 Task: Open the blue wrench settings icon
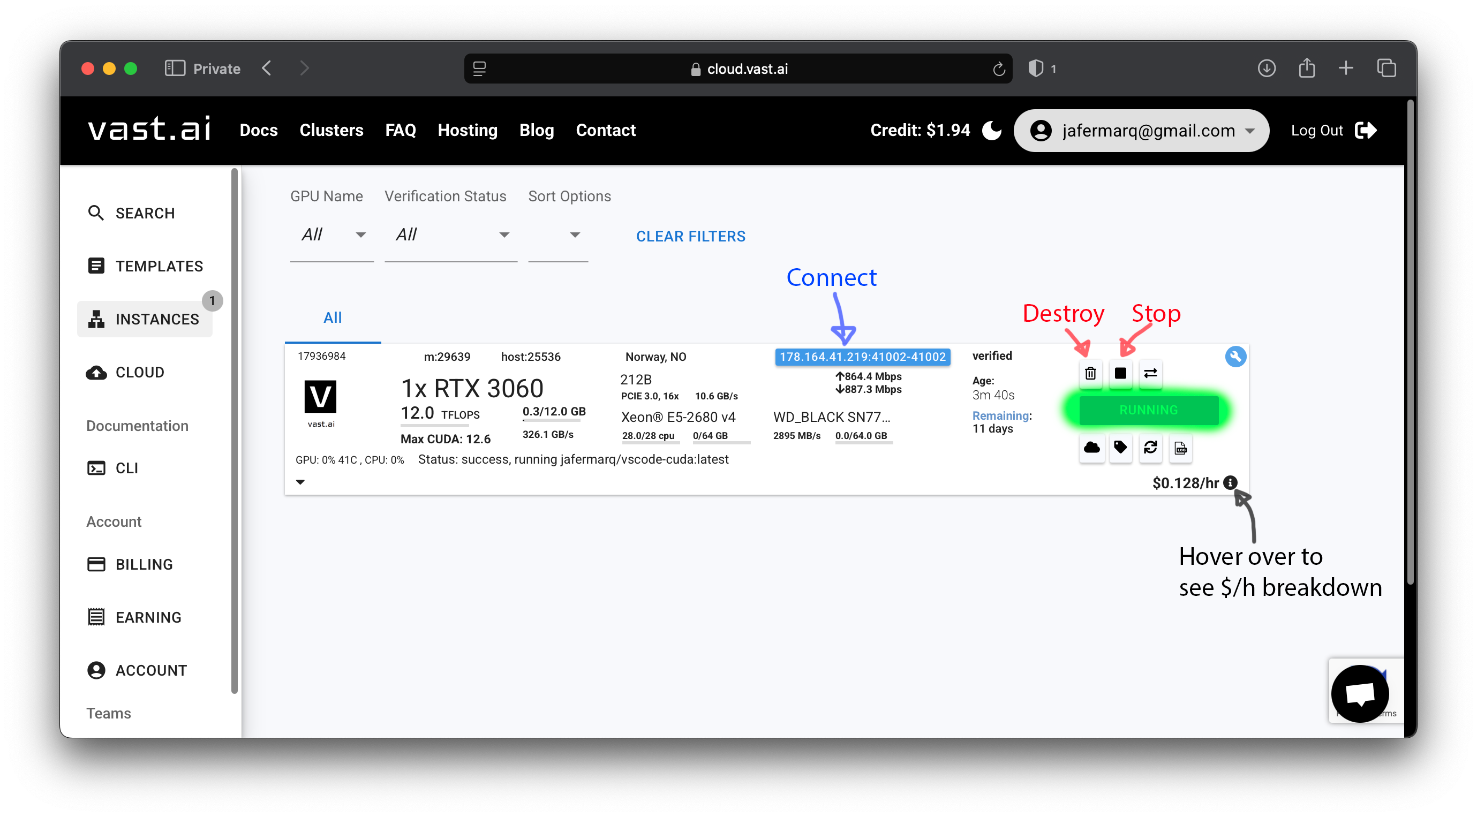click(1235, 357)
